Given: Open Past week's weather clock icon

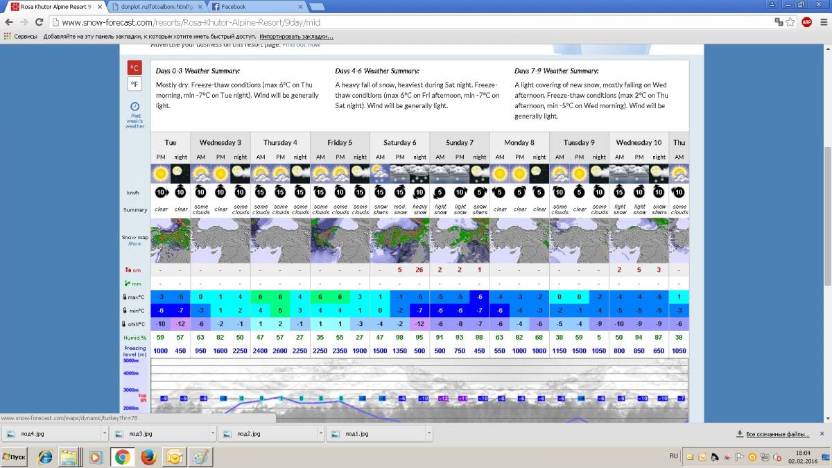Looking at the screenshot, I should click(135, 107).
